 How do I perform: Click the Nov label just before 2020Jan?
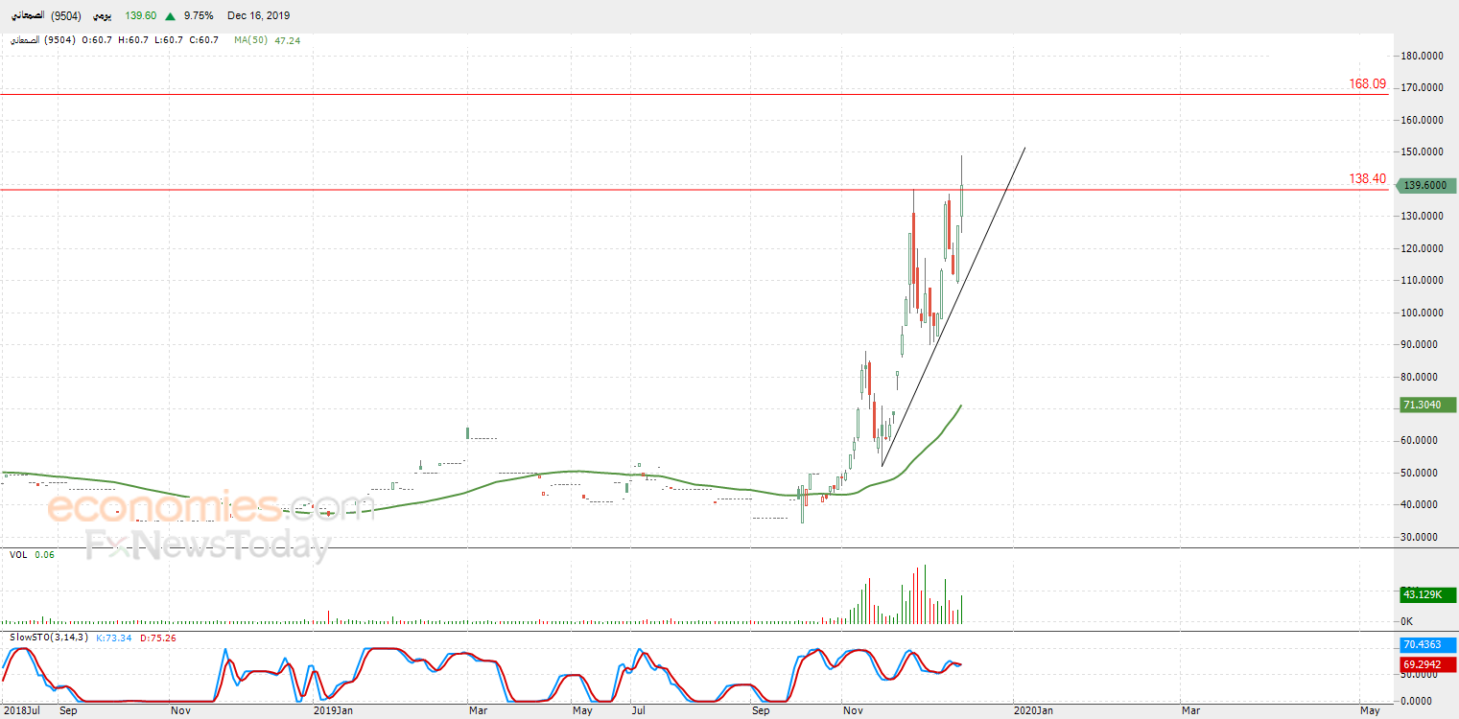853,711
